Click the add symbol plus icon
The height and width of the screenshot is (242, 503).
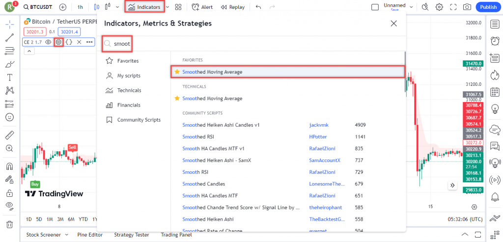click(63, 7)
